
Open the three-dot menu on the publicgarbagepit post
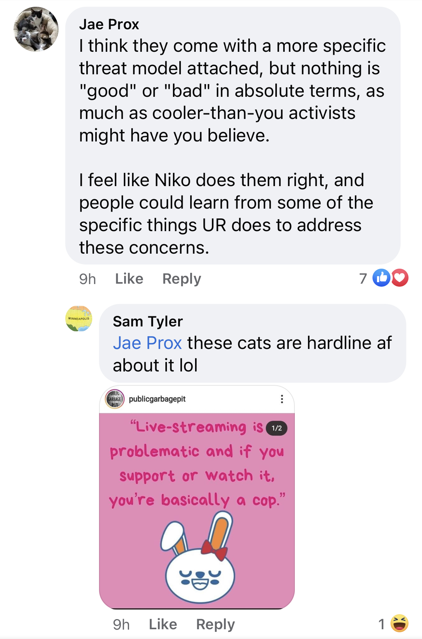[x=282, y=399]
